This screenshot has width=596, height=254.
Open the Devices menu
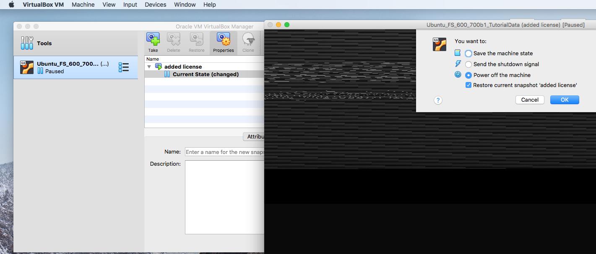pyautogui.click(x=155, y=5)
